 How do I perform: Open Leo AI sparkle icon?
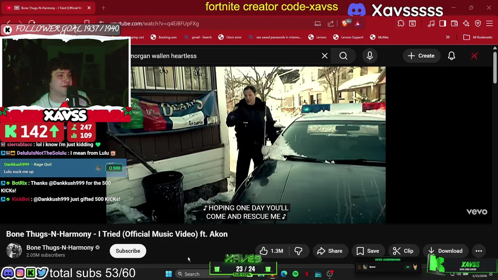pyautogui.click(x=466, y=23)
